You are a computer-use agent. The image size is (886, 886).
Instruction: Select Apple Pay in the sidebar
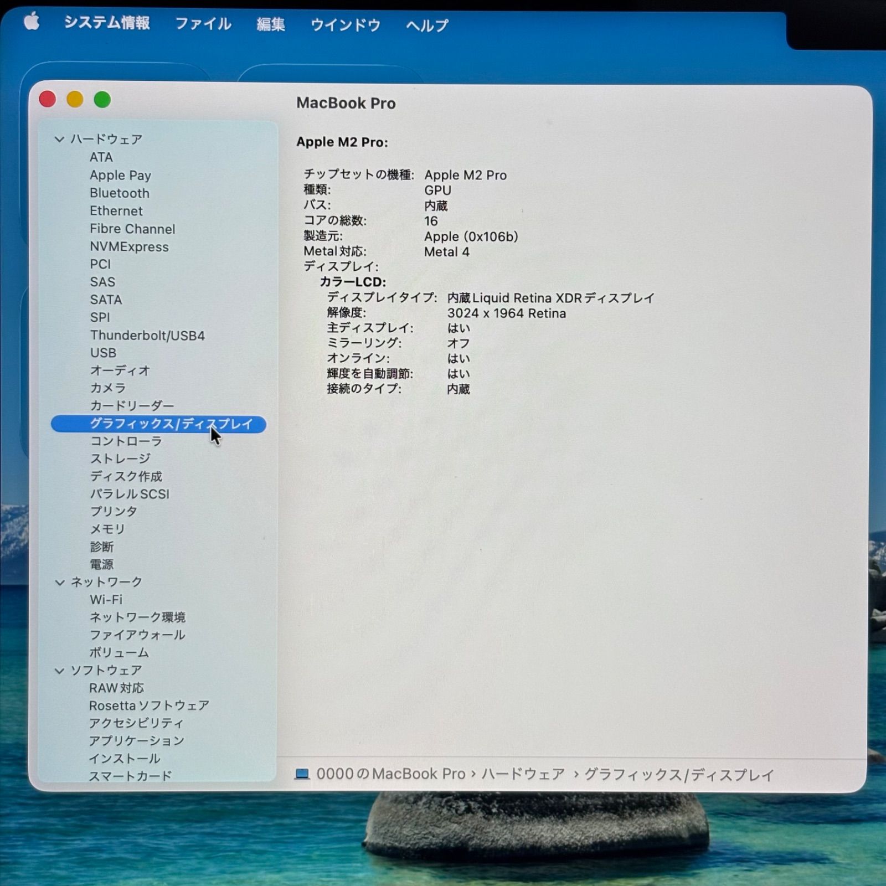120,176
